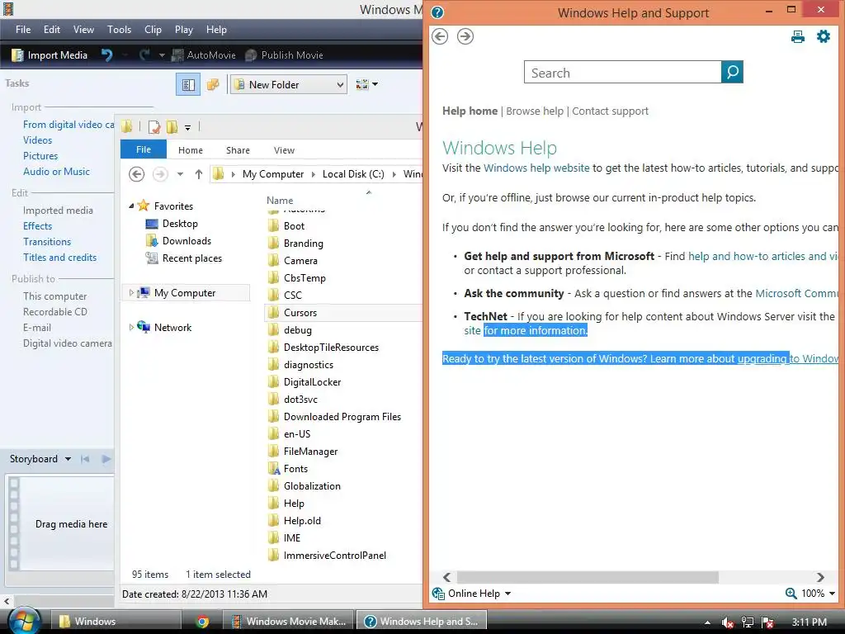Click Help window forward arrow button
The height and width of the screenshot is (634, 845).
click(x=465, y=36)
